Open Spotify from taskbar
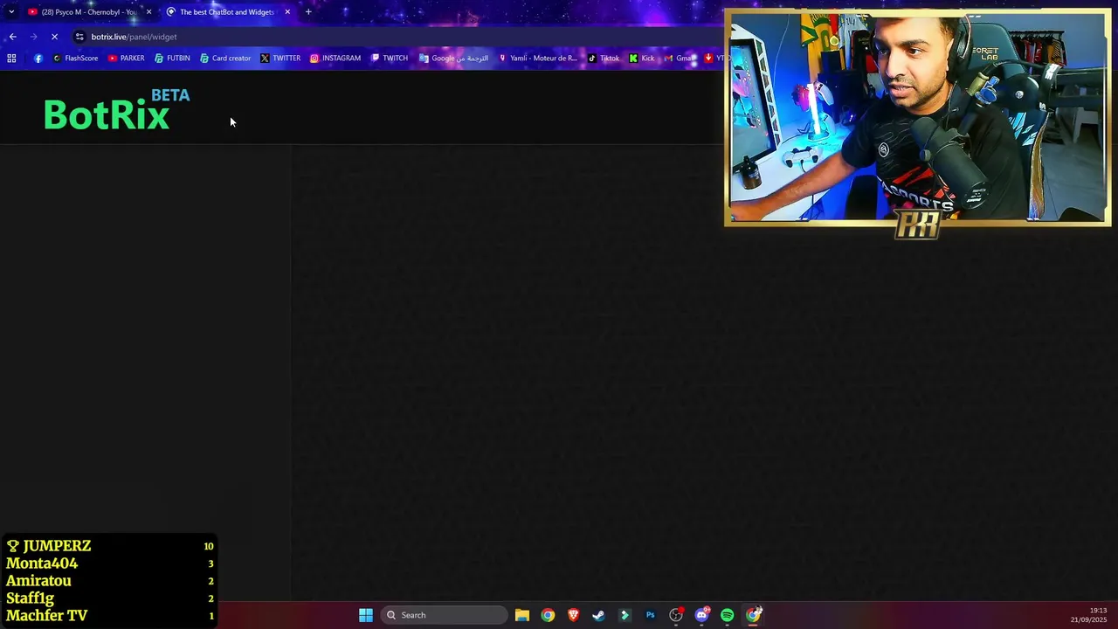The width and height of the screenshot is (1118, 629). click(x=728, y=615)
